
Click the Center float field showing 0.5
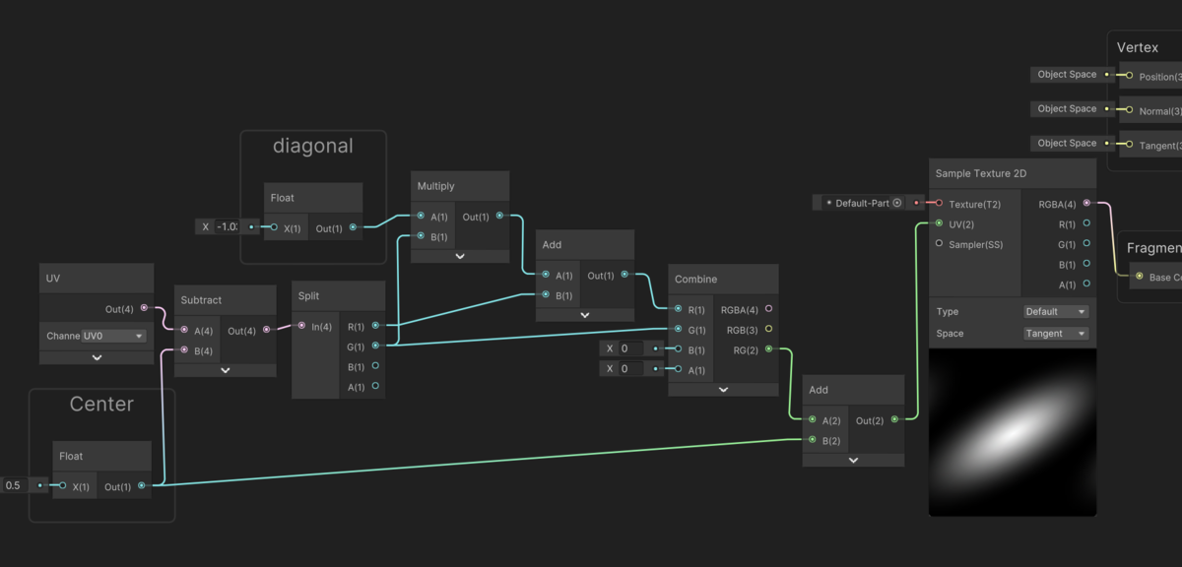click(15, 485)
